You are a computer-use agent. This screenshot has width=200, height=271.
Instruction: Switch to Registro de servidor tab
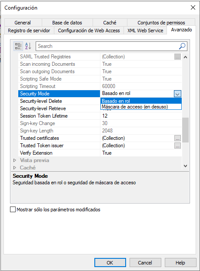(x=29, y=30)
